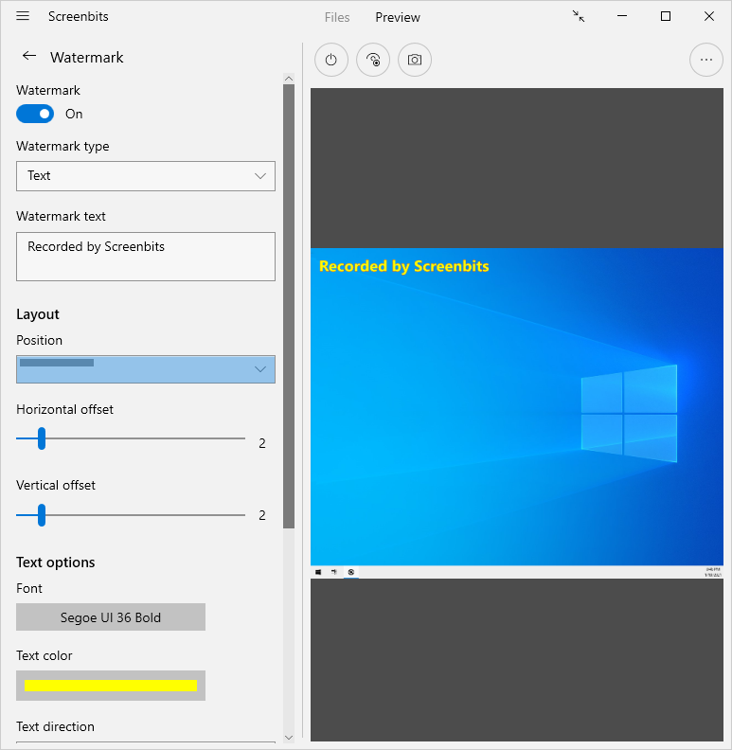Switch to compact view mode

coord(579,17)
